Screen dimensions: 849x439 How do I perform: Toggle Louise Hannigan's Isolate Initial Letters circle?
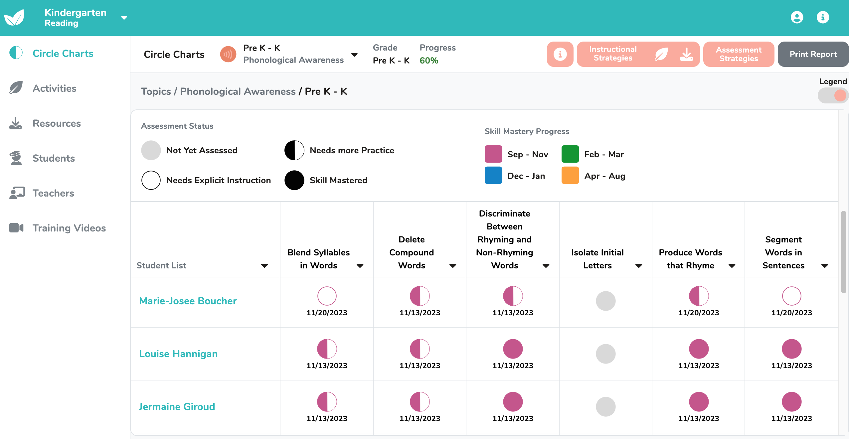pos(605,354)
